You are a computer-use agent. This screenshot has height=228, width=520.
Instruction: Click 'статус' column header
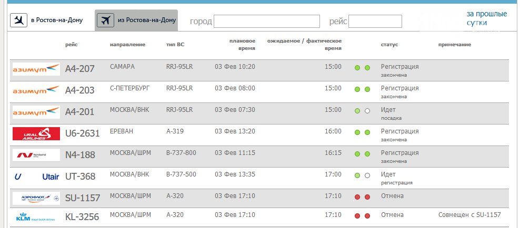click(x=389, y=45)
